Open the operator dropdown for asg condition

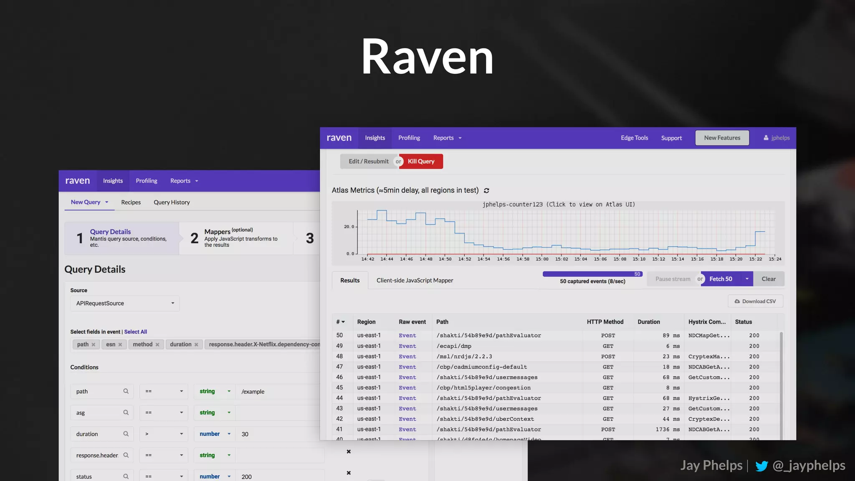[164, 413]
